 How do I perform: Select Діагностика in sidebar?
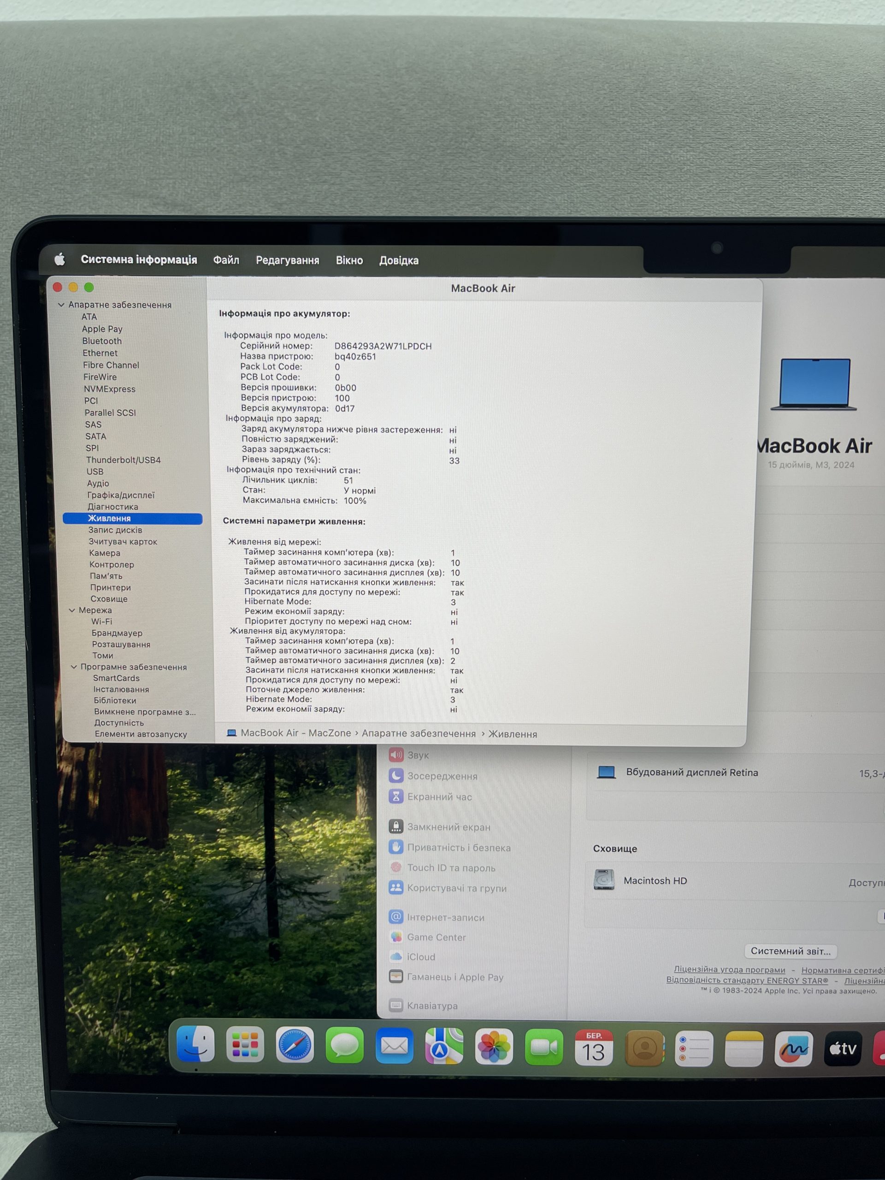112,507
